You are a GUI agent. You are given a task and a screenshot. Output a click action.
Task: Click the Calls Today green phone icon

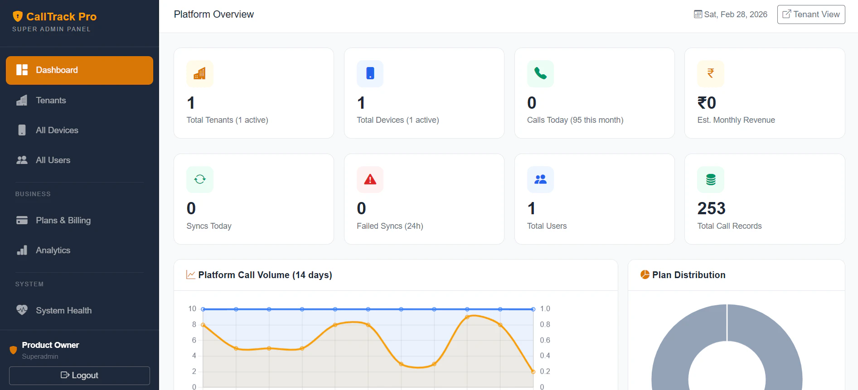pyautogui.click(x=540, y=73)
